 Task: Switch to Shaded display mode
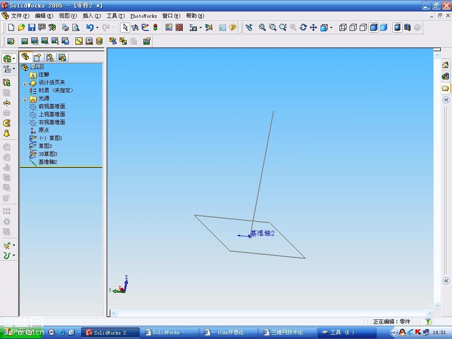[384, 27]
